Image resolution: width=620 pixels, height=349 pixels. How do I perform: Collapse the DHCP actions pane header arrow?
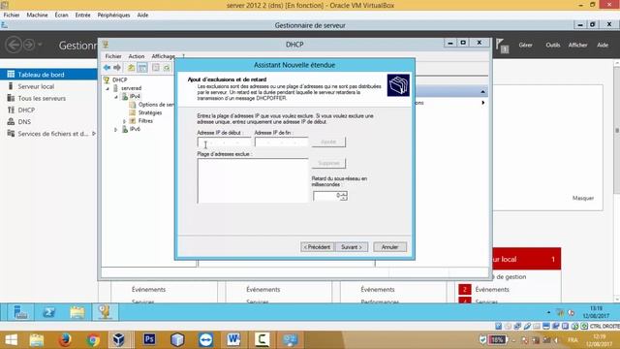[x=482, y=92]
